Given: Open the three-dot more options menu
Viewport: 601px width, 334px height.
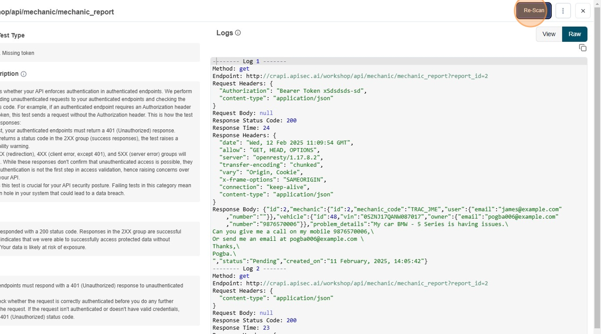Looking at the screenshot, I should coord(562,11).
